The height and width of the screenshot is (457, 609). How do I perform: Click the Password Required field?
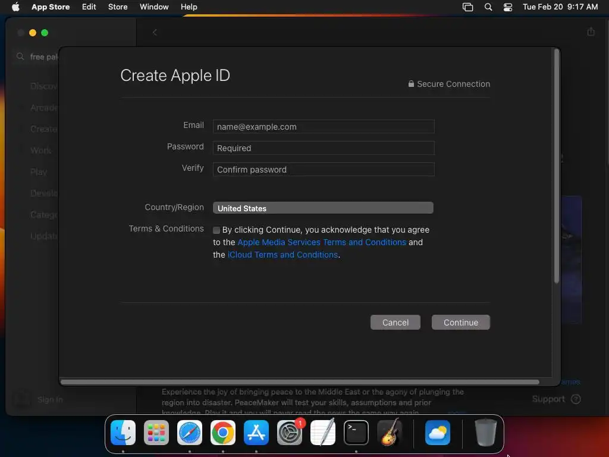click(x=324, y=148)
